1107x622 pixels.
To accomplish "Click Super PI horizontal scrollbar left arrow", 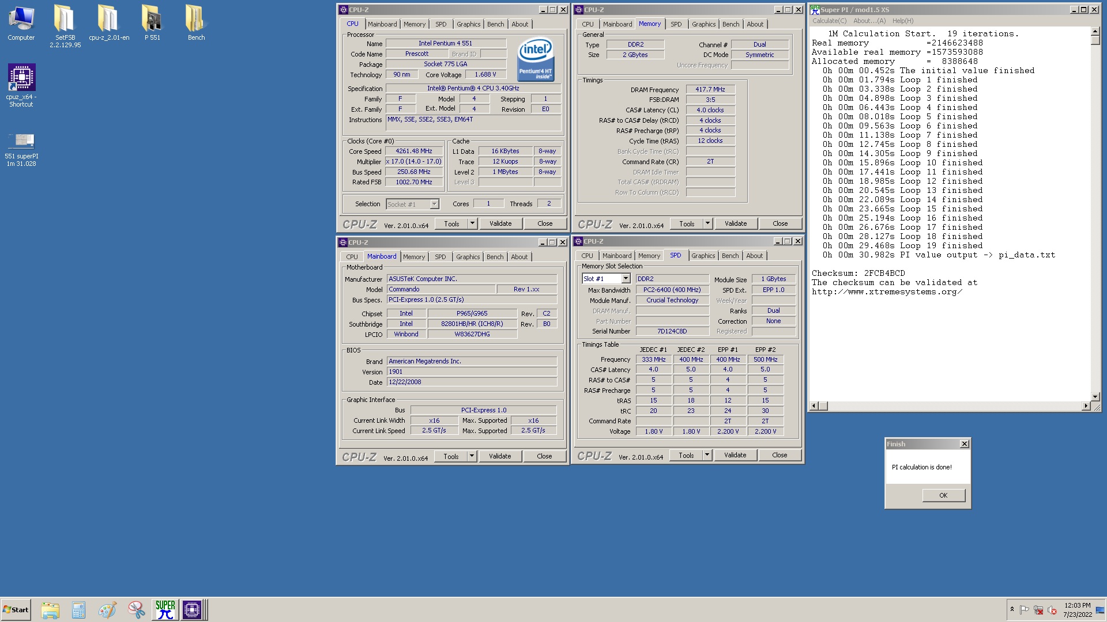I will (x=815, y=406).
